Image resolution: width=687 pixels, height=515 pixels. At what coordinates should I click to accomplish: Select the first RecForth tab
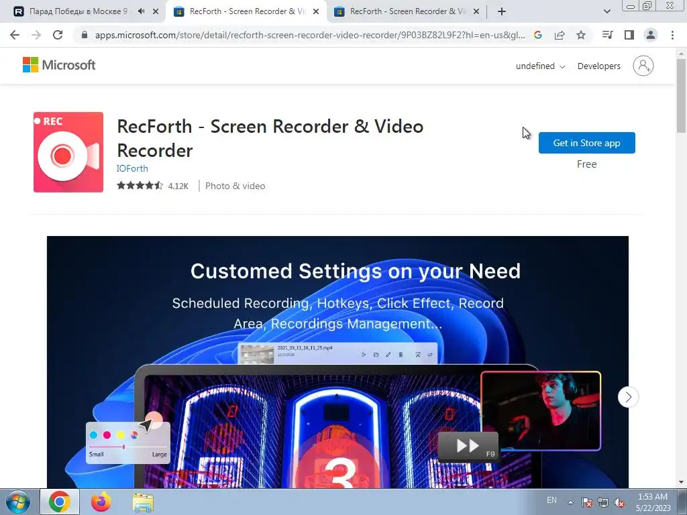pyautogui.click(x=248, y=11)
